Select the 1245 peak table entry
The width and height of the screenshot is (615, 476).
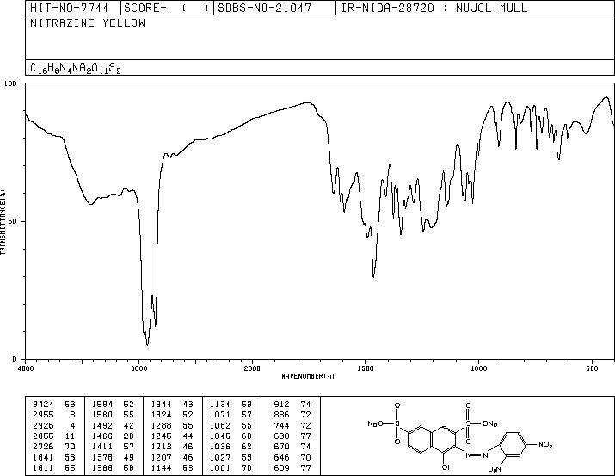172,436
